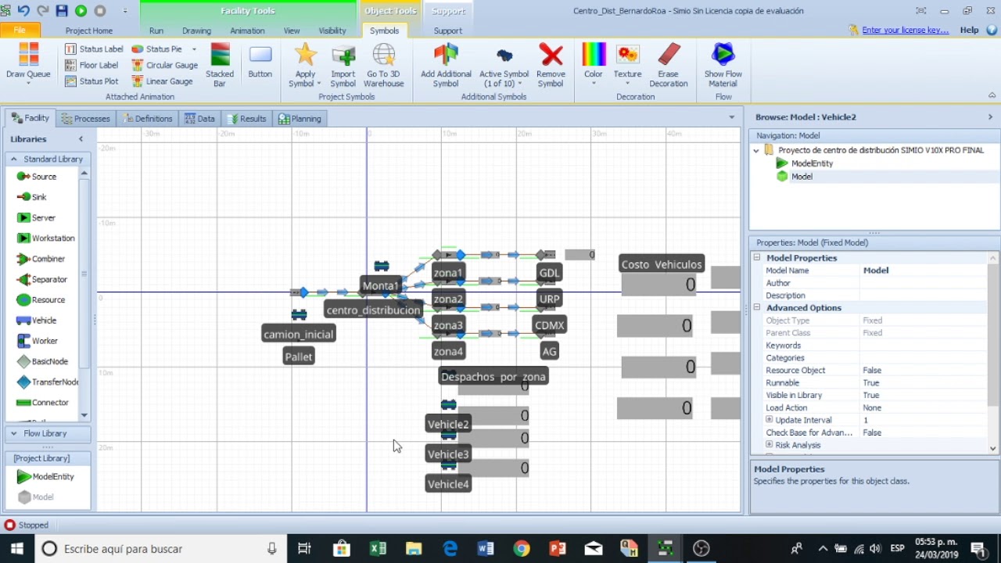Image resolution: width=1001 pixels, height=563 pixels.
Task: Add a Circular Gauge
Action: [x=164, y=65]
